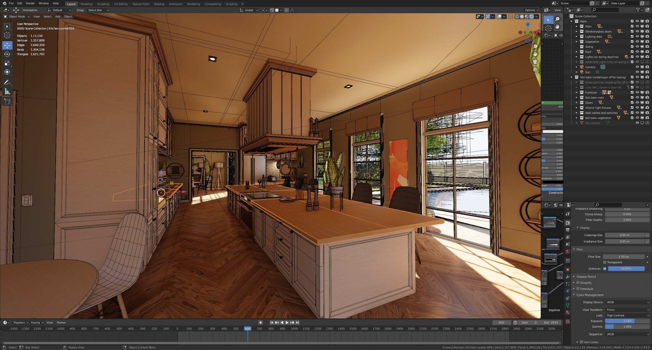Screen dimensions: 652x350
Task: Open the timeline Playback popover
Action: pyautogui.click(x=21, y=323)
